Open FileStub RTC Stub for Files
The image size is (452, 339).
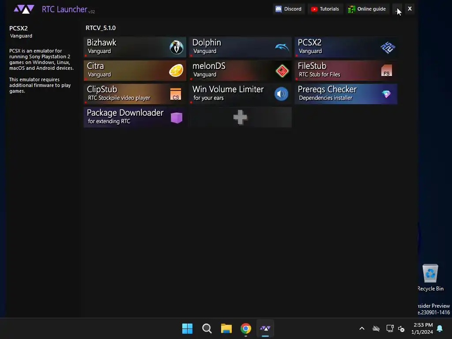(x=346, y=70)
